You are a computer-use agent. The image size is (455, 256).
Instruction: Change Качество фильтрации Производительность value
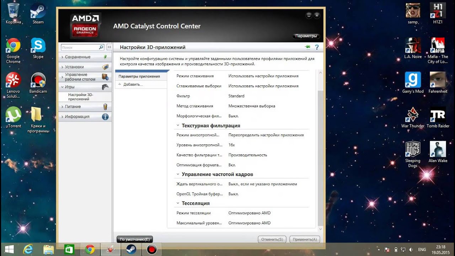click(x=248, y=155)
